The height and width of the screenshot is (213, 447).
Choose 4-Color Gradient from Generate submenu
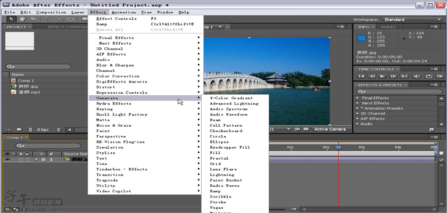231,98
